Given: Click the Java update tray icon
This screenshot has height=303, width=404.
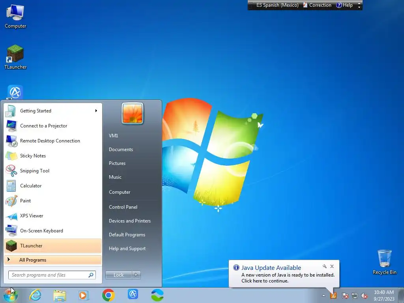Looking at the screenshot, I should 333,295.
